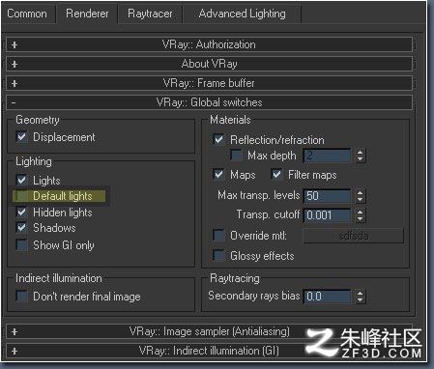Select the Raytracer tab
This screenshot has height=369, width=434.
150,14
